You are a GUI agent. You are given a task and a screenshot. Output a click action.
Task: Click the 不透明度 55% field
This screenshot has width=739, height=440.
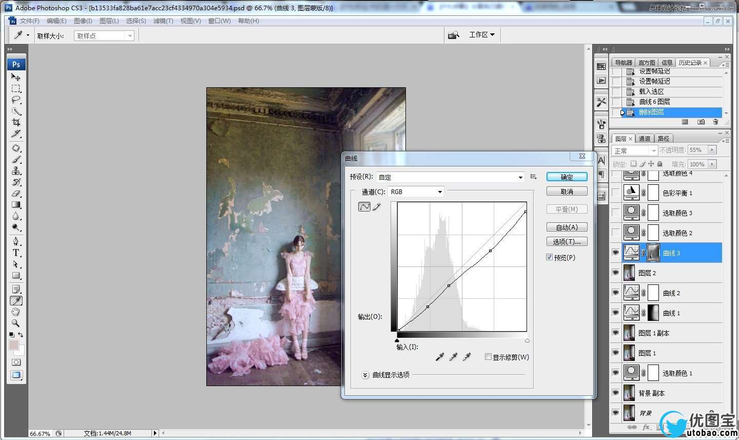coord(698,150)
